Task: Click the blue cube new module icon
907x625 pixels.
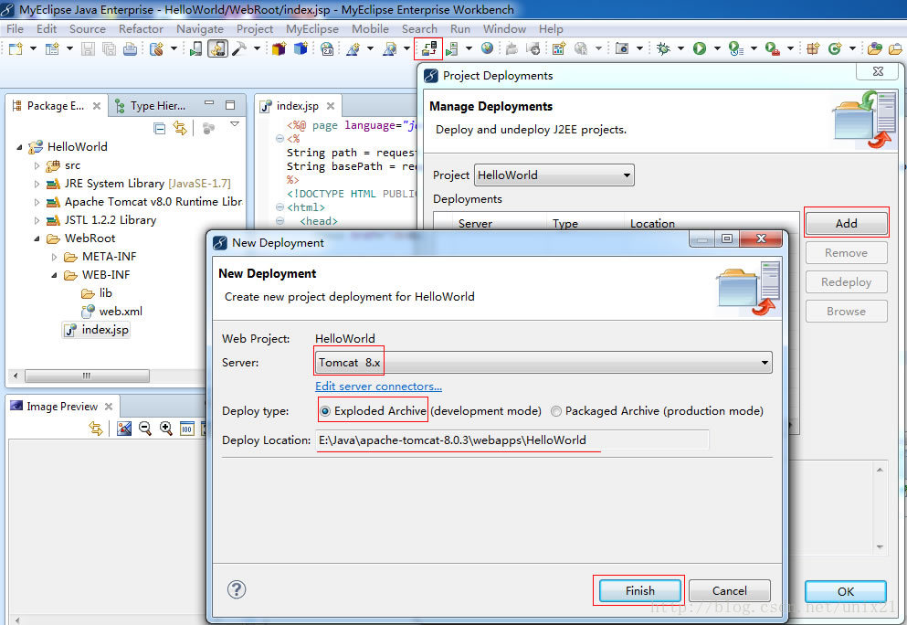Action: [x=301, y=48]
